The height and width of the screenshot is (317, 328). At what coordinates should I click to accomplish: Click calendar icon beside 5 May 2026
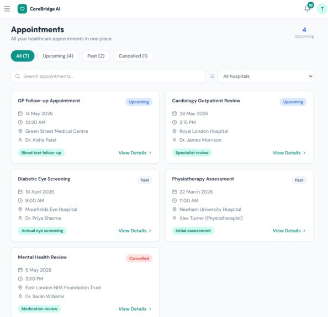click(20, 270)
